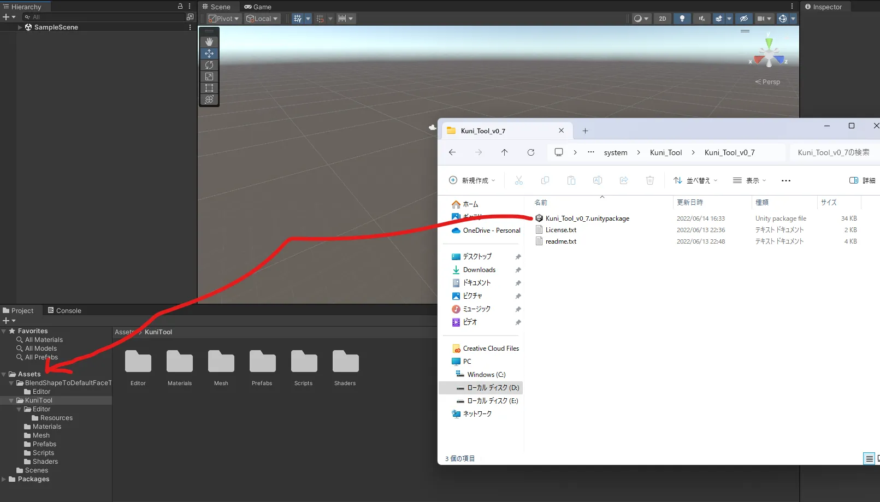Select readme.txt in Explorer
Screen dimensions: 880x502
point(561,241)
